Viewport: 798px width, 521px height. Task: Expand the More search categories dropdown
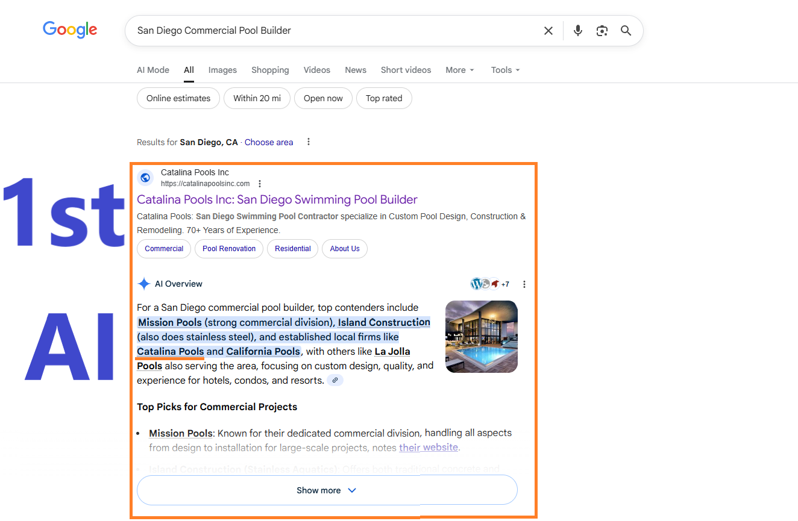[460, 70]
